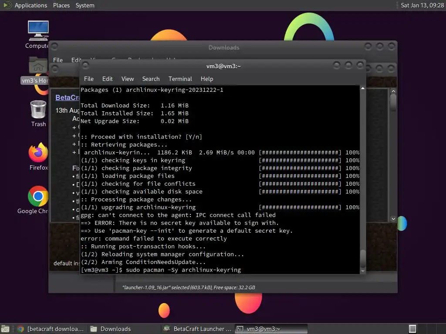Minimize the terminal window
The width and height of the screenshot is (446, 334).
pos(337,65)
